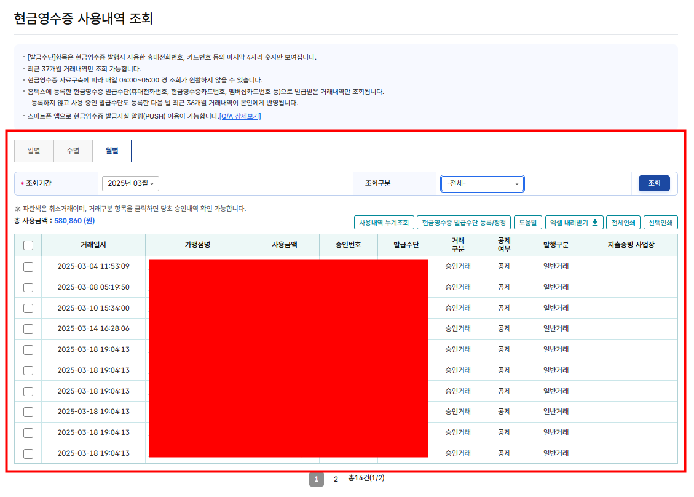
Task: Click 승인거래 in the 2025-03-04 row
Action: (x=458, y=266)
